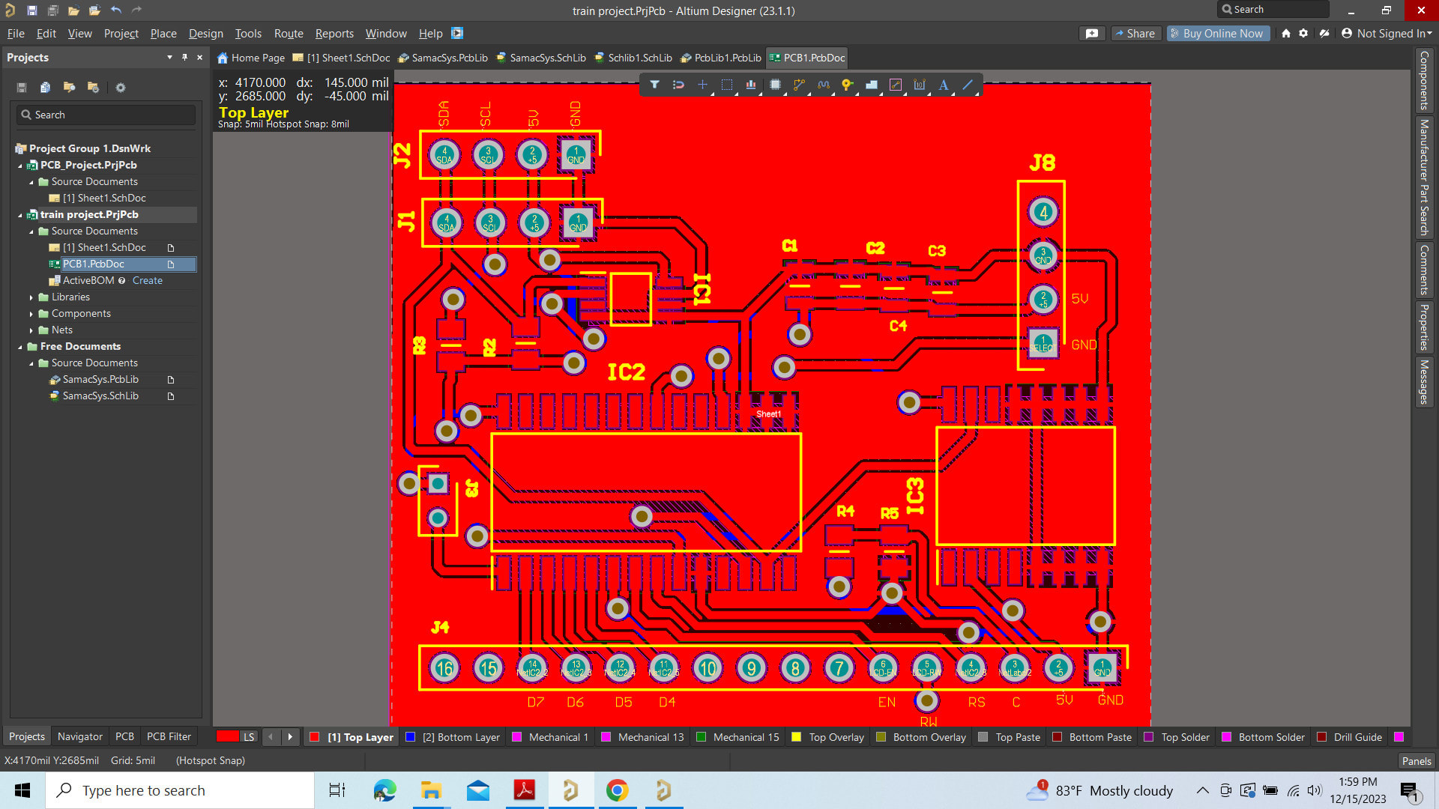This screenshot has width=1439, height=809.
Task: Click the filter icon on the floating toolbar
Action: click(x=655, y=85)
